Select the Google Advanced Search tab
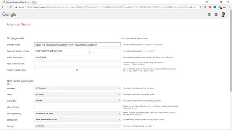 [16, 2]
